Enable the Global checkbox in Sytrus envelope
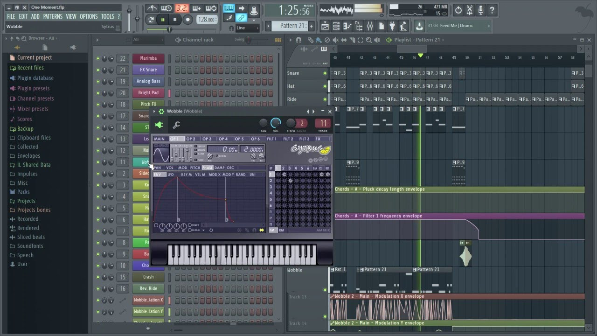The height and width of the screenshot is (336, 597). tap(189, 230)
